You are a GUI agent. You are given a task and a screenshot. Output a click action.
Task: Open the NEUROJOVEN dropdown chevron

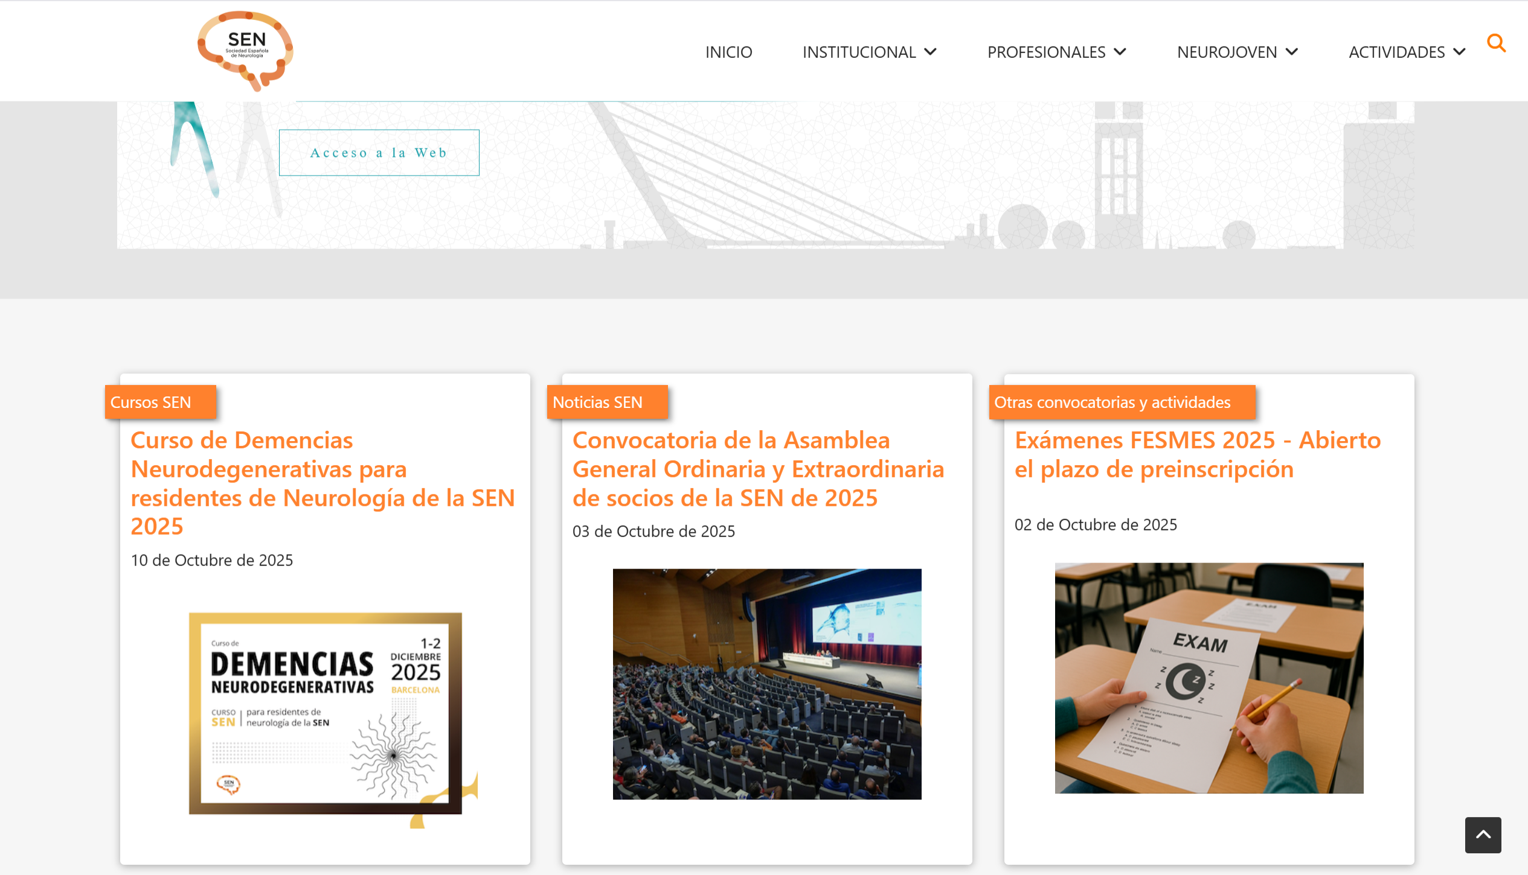1293,52
